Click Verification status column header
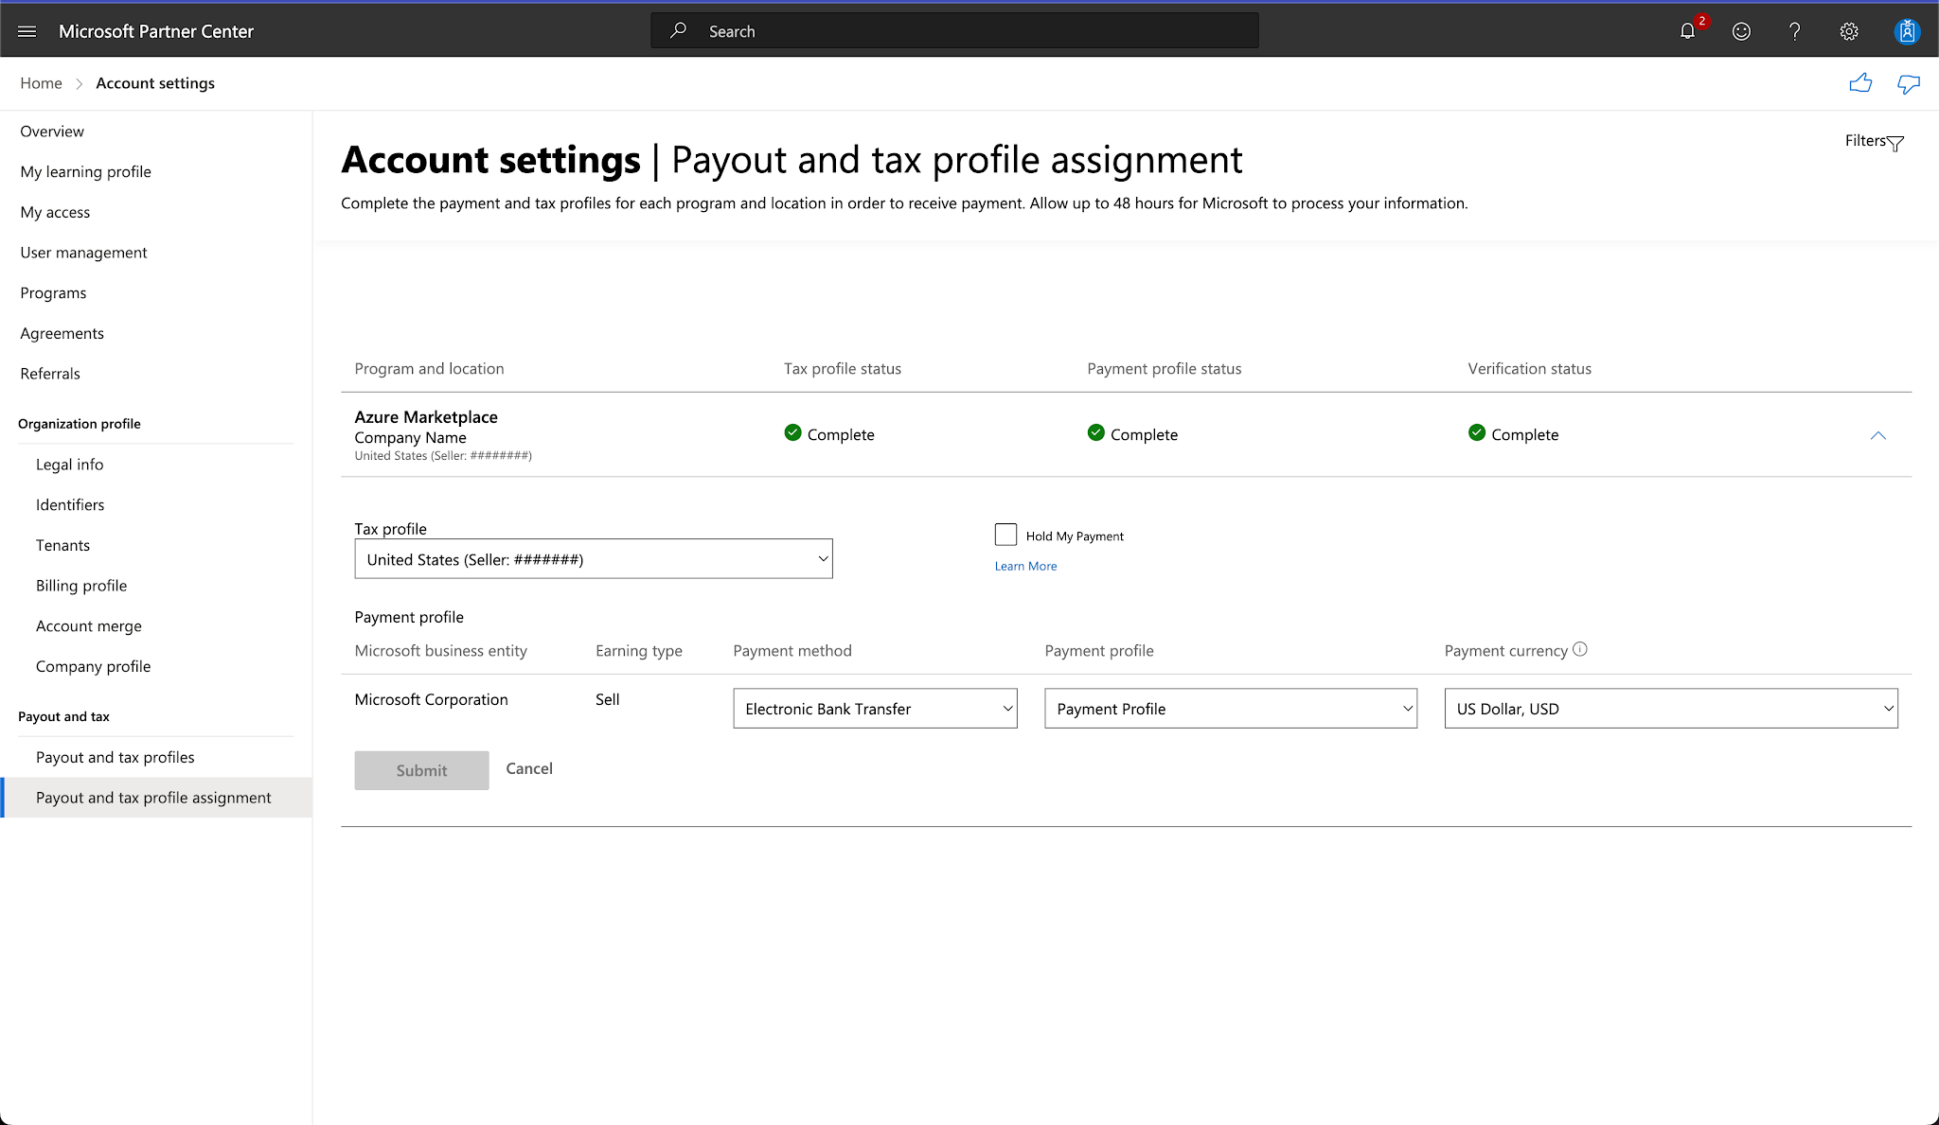 1529,369
